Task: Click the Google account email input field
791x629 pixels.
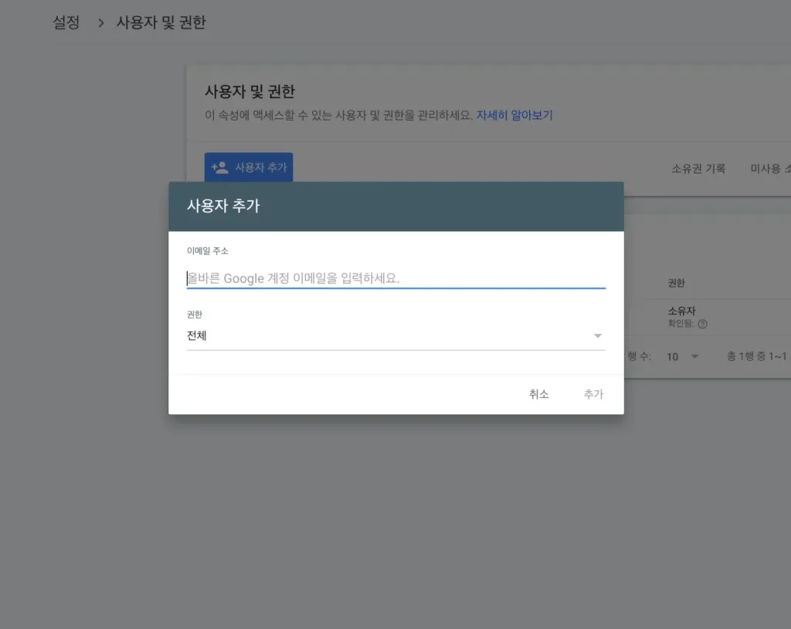Action: point(396,278)
